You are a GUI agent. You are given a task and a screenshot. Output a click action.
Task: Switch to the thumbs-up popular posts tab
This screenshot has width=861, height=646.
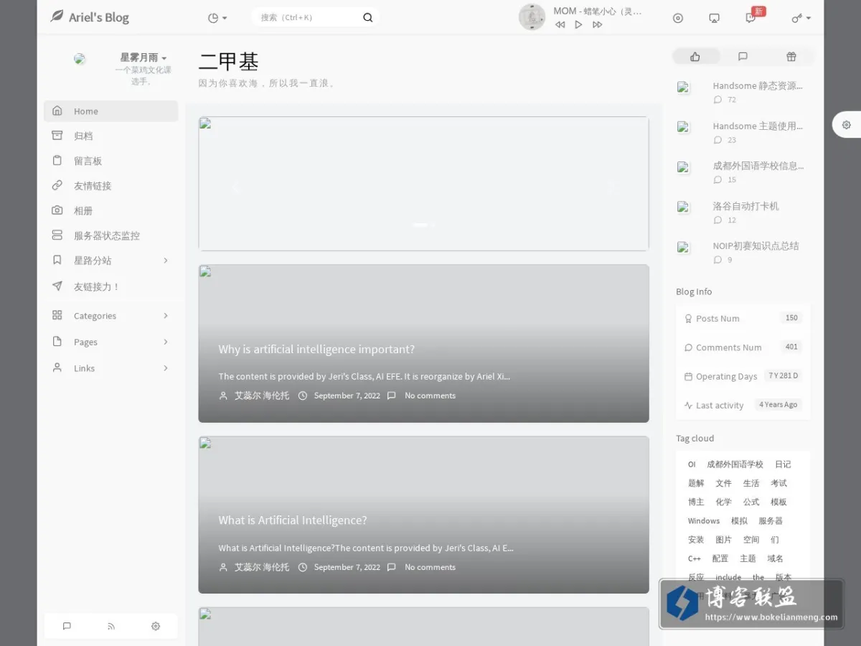(695, 57)
